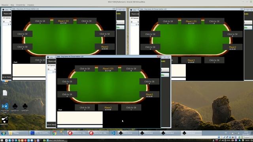The image size is (253, 142).
Task: Sit at seat 9 in the front table
Action: [149, 82]
